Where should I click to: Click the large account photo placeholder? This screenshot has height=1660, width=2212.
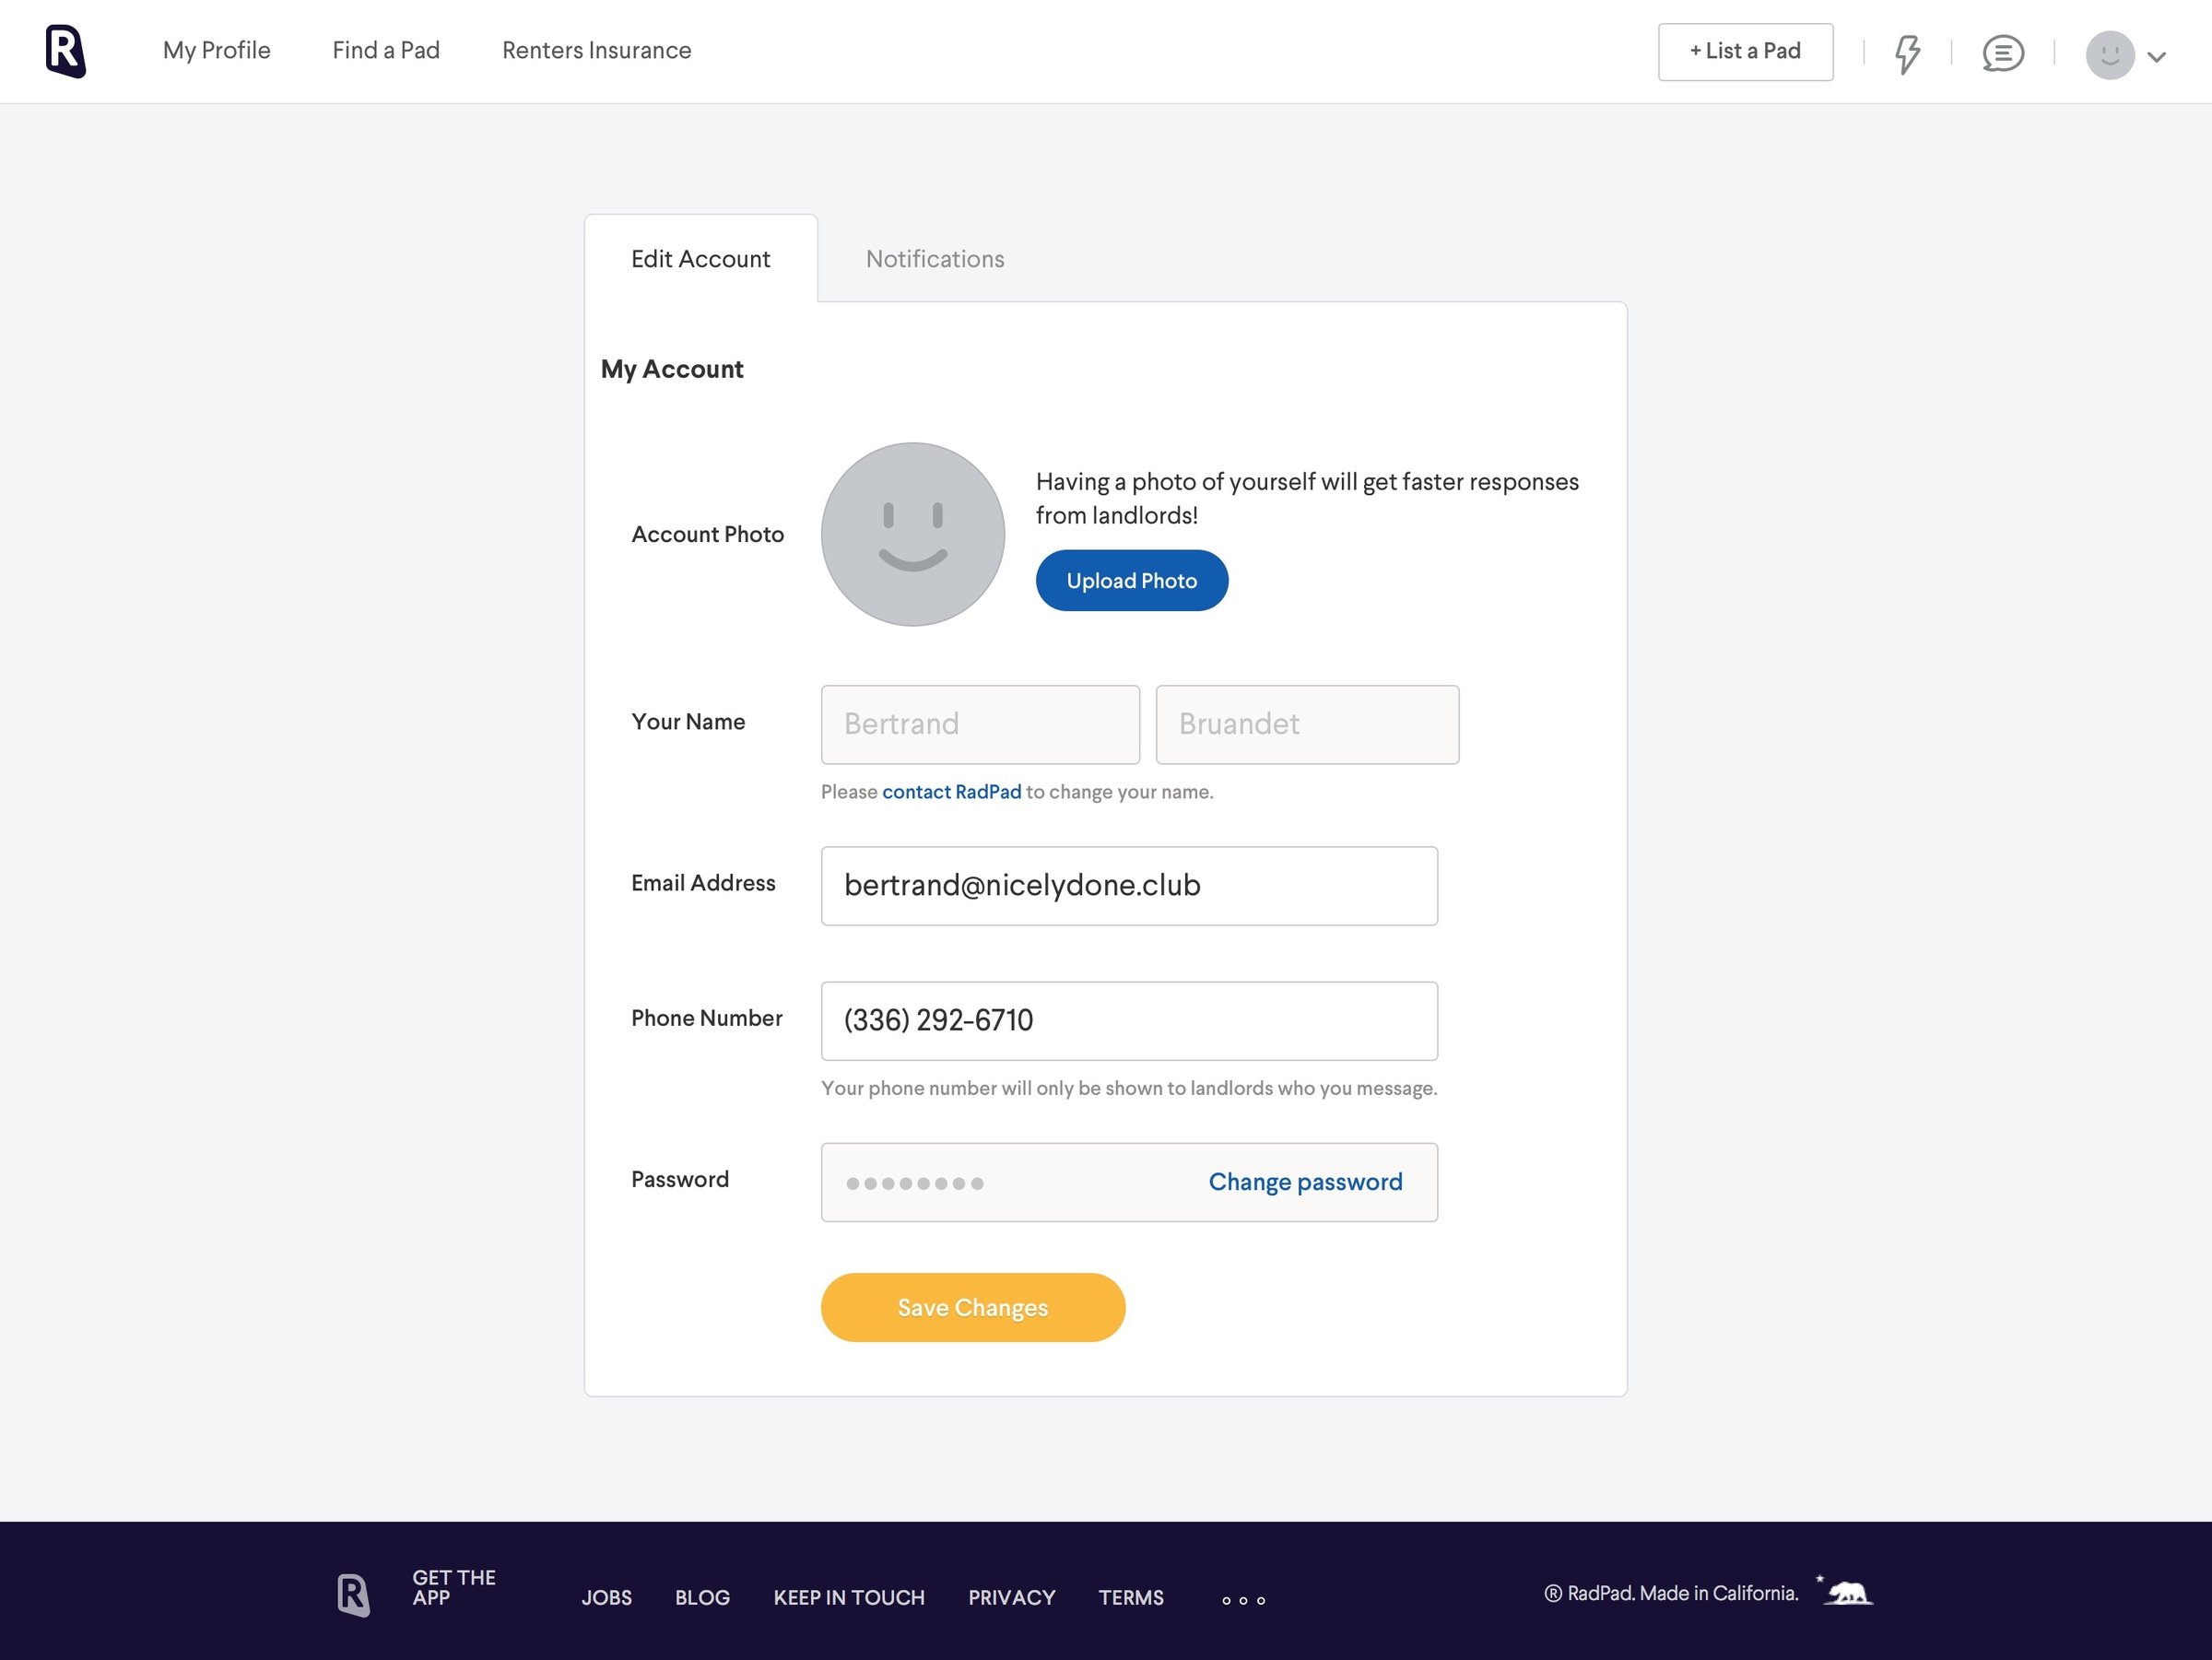912,534
